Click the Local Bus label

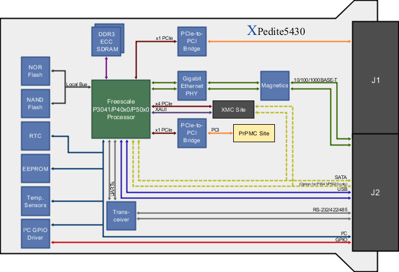[x=77, y=84]
